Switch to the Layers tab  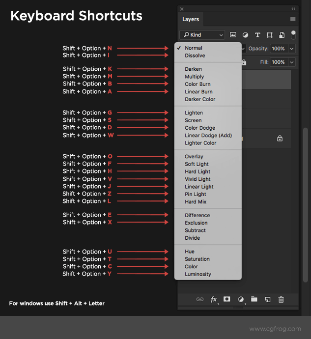pyautogui.click(x=191, y=19)
